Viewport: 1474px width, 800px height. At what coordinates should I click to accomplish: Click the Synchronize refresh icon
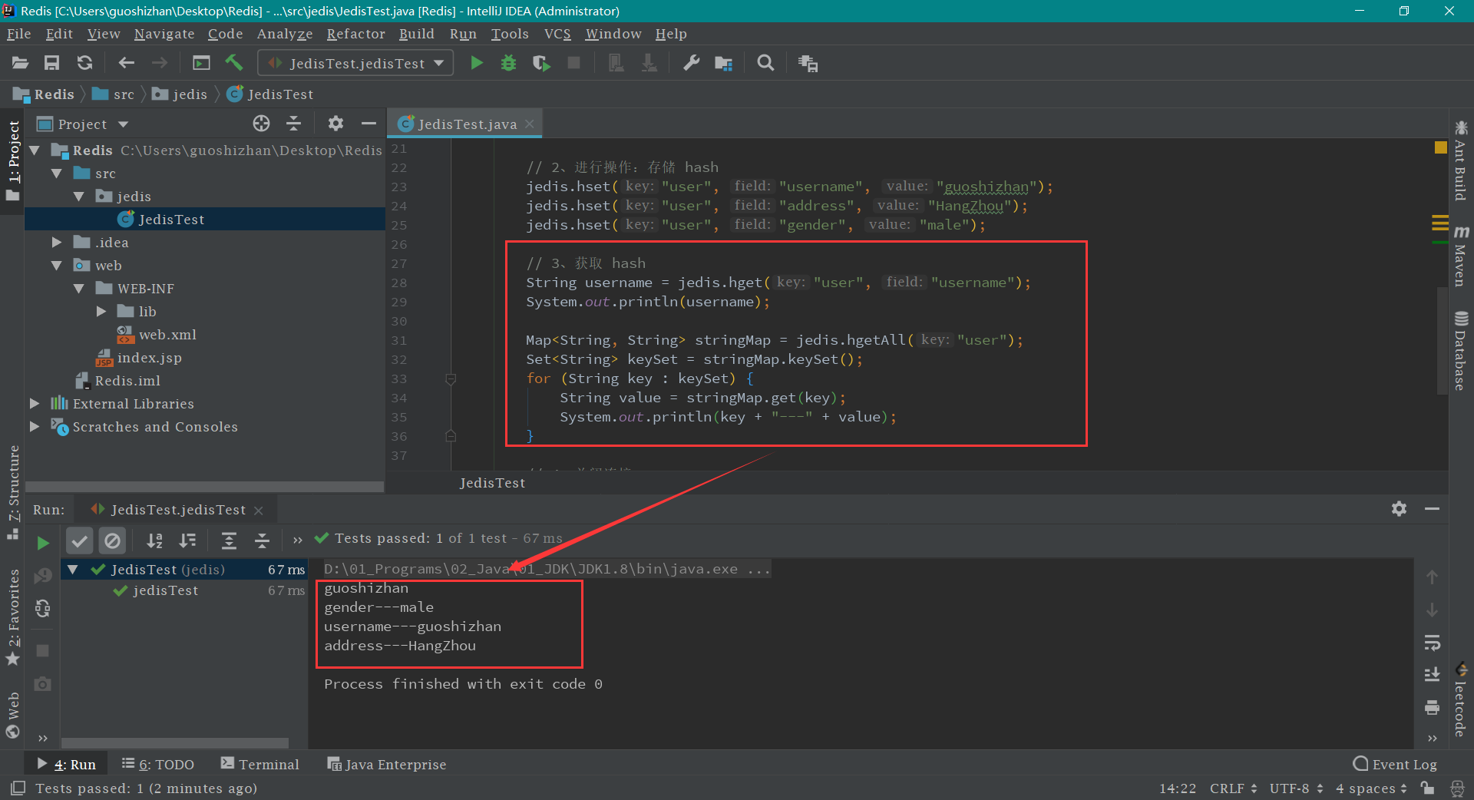click(x=85, y=63)
